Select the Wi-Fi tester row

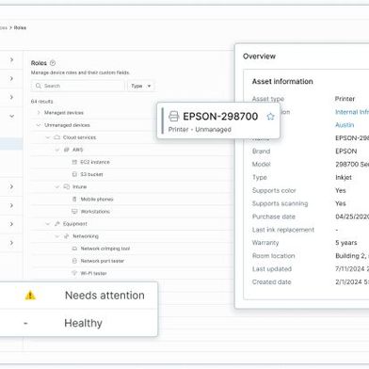click(x=132, y=273)
